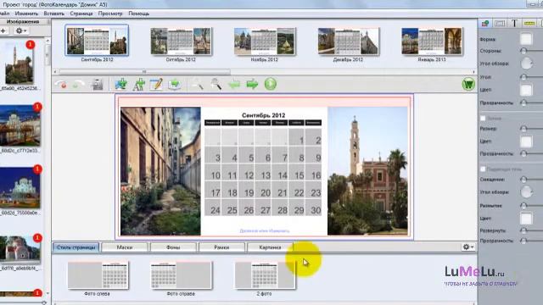The image size is (543, 305).
Task: Go to next page with right green arrow
Action: (x=252, y=85)
